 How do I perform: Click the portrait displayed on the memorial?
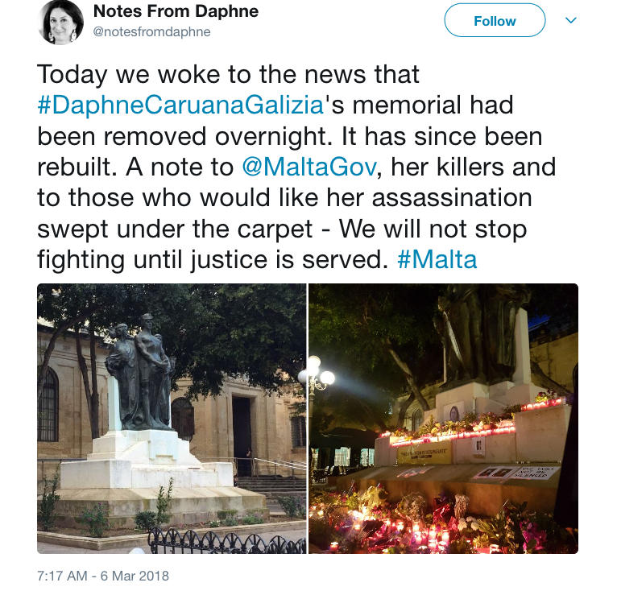453,413
